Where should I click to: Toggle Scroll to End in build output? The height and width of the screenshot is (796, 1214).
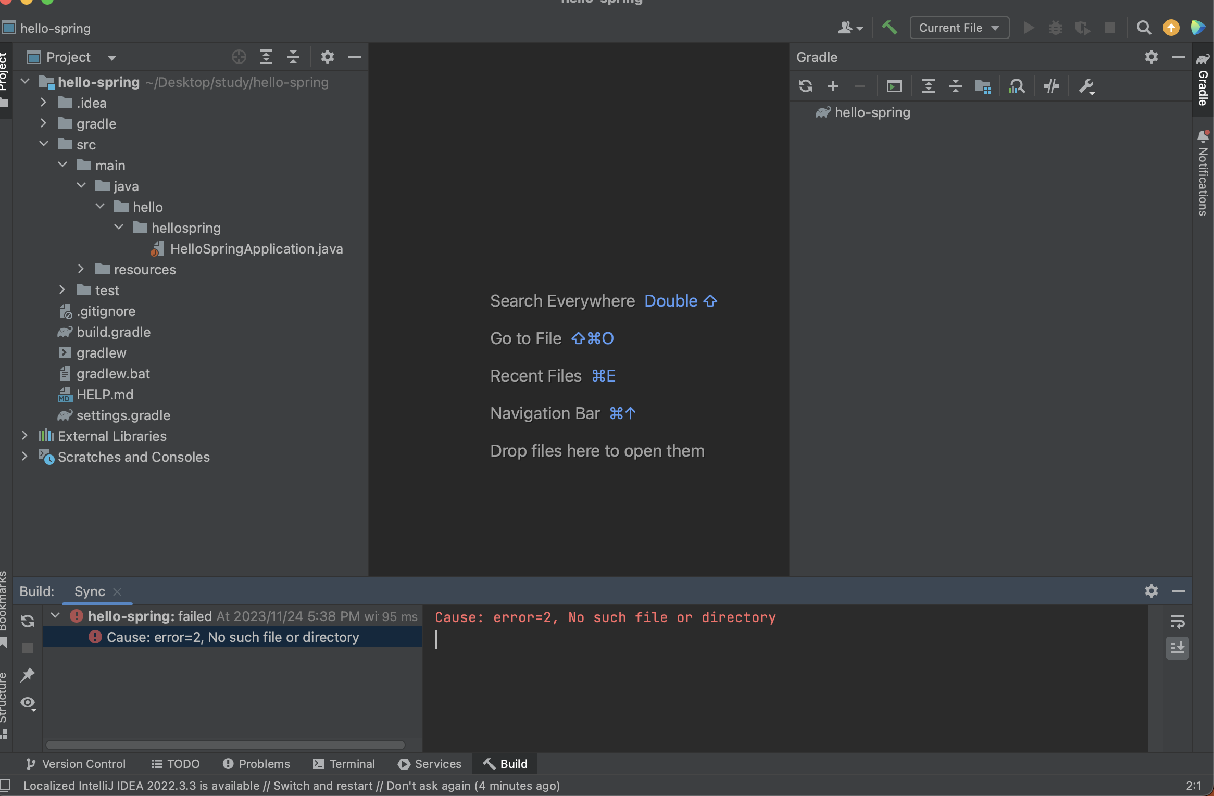coord(1178,648)
